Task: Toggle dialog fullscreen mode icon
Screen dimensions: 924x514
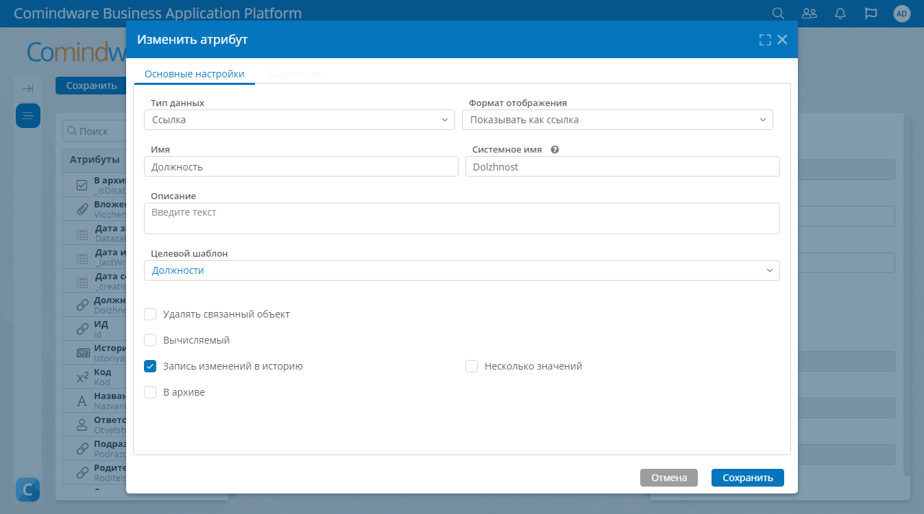Action: tap(765, 40)
